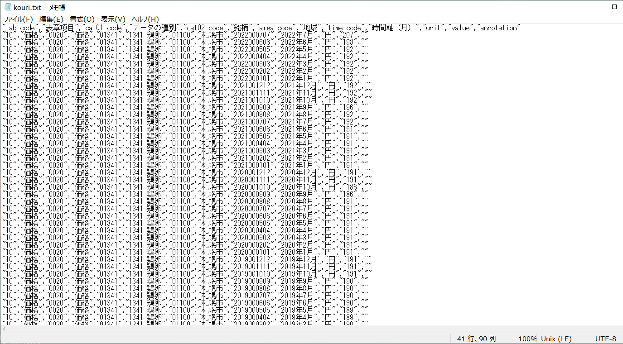Open the 編集(E) menu
623x344 pixels.
[51, 19]
